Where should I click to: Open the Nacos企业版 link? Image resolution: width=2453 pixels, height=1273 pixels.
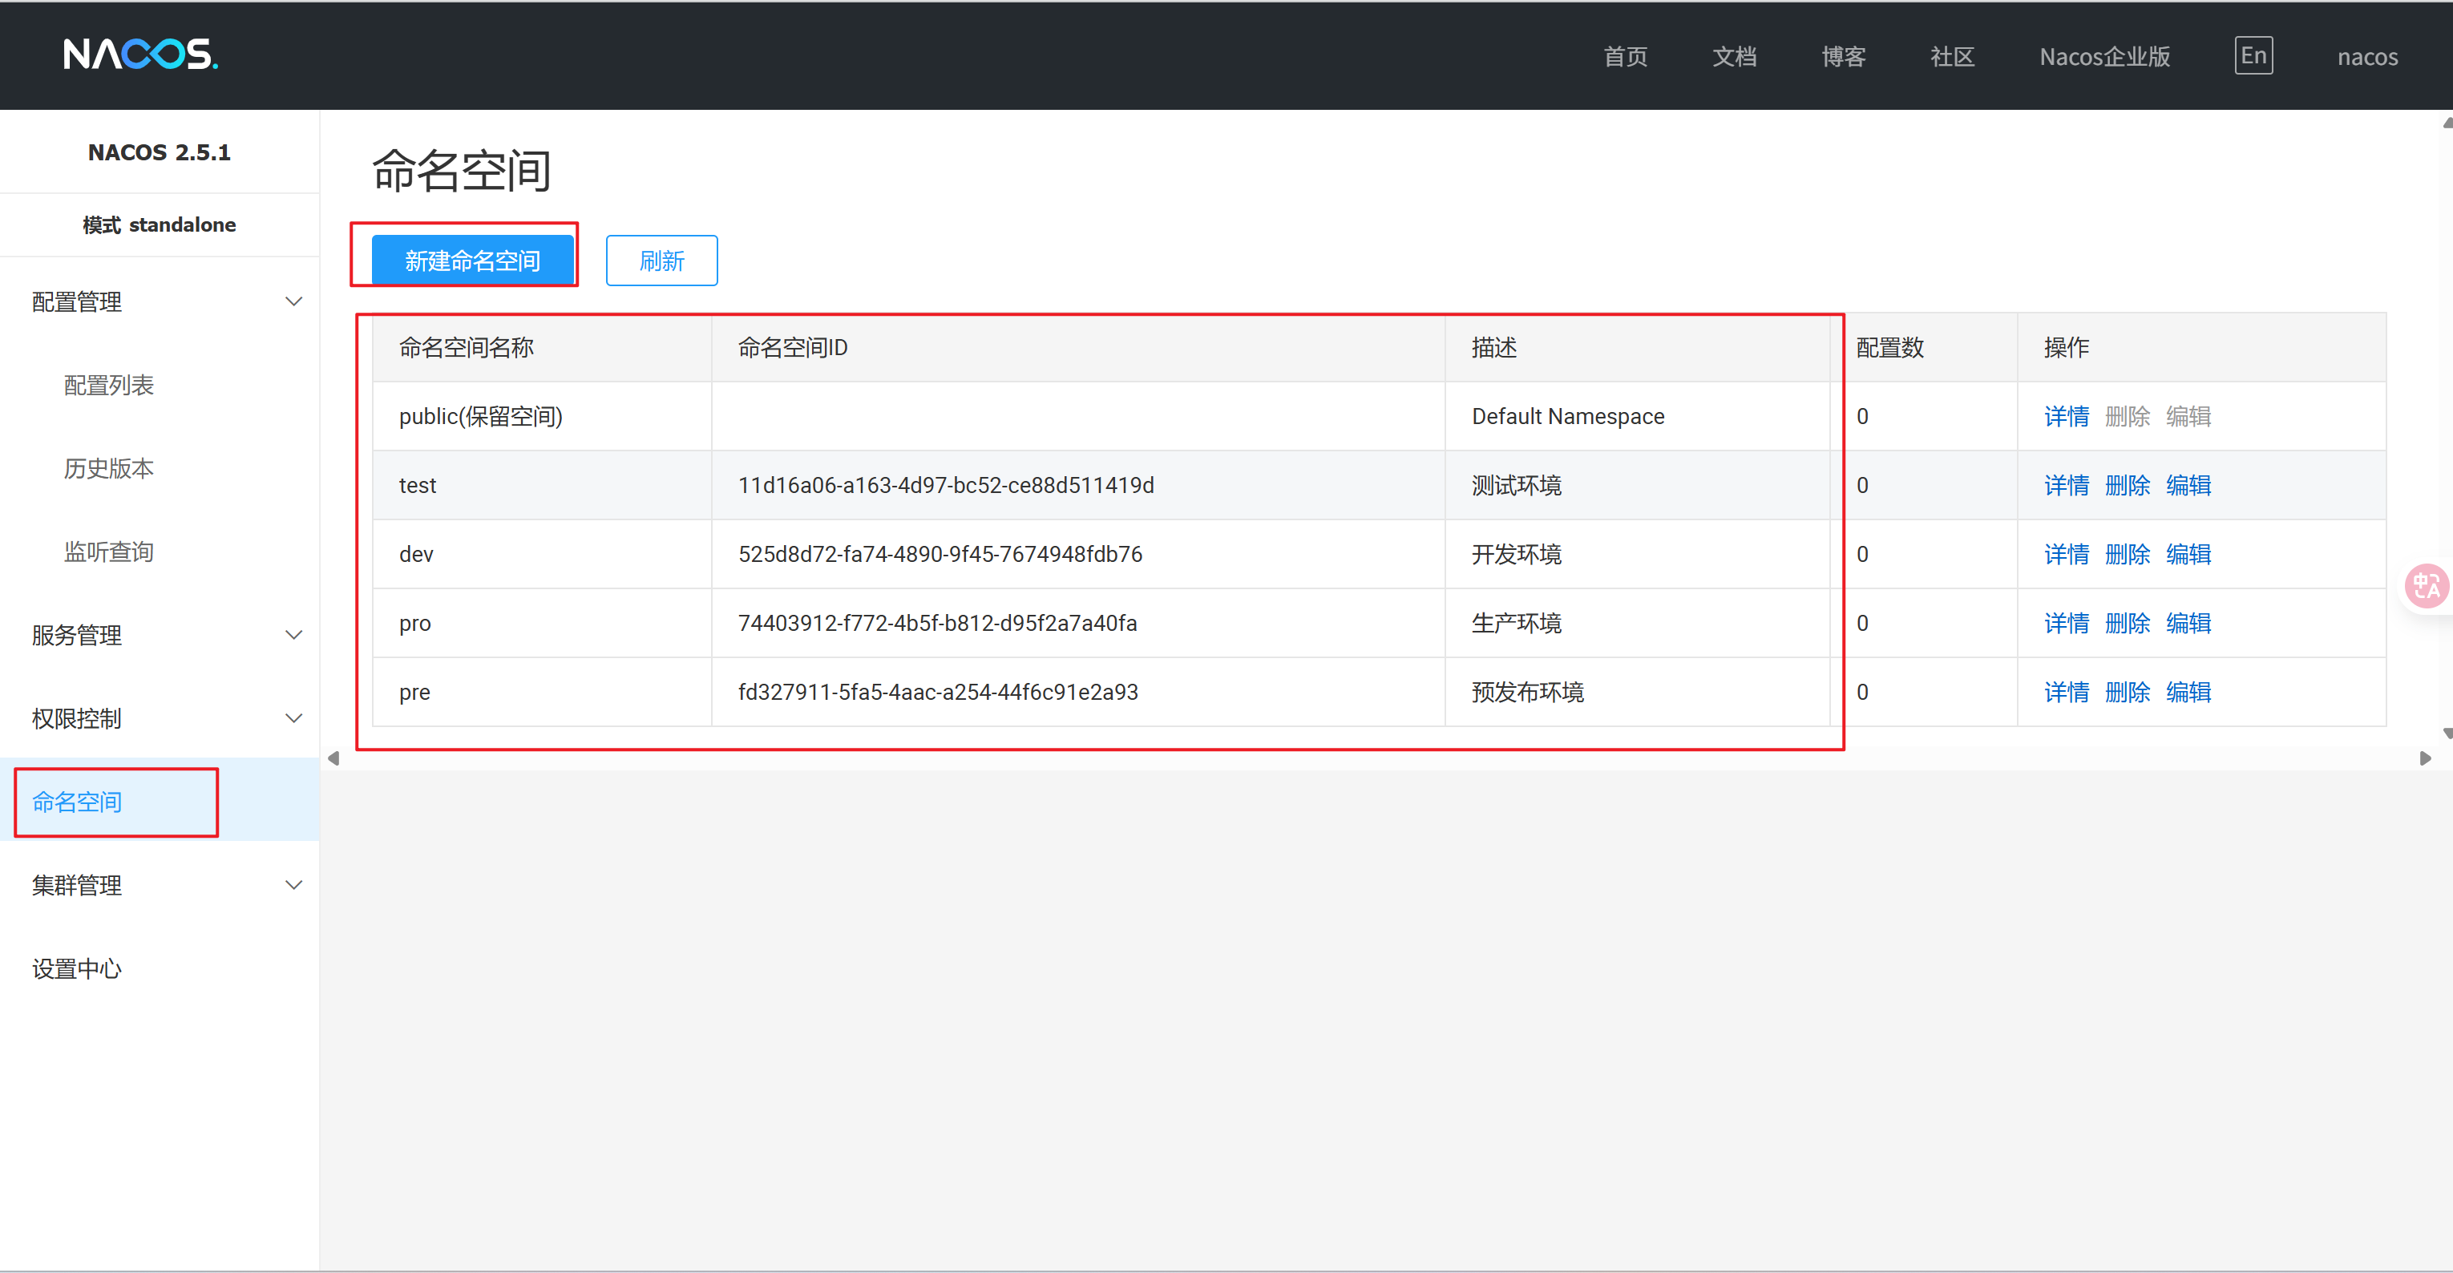2104,56
